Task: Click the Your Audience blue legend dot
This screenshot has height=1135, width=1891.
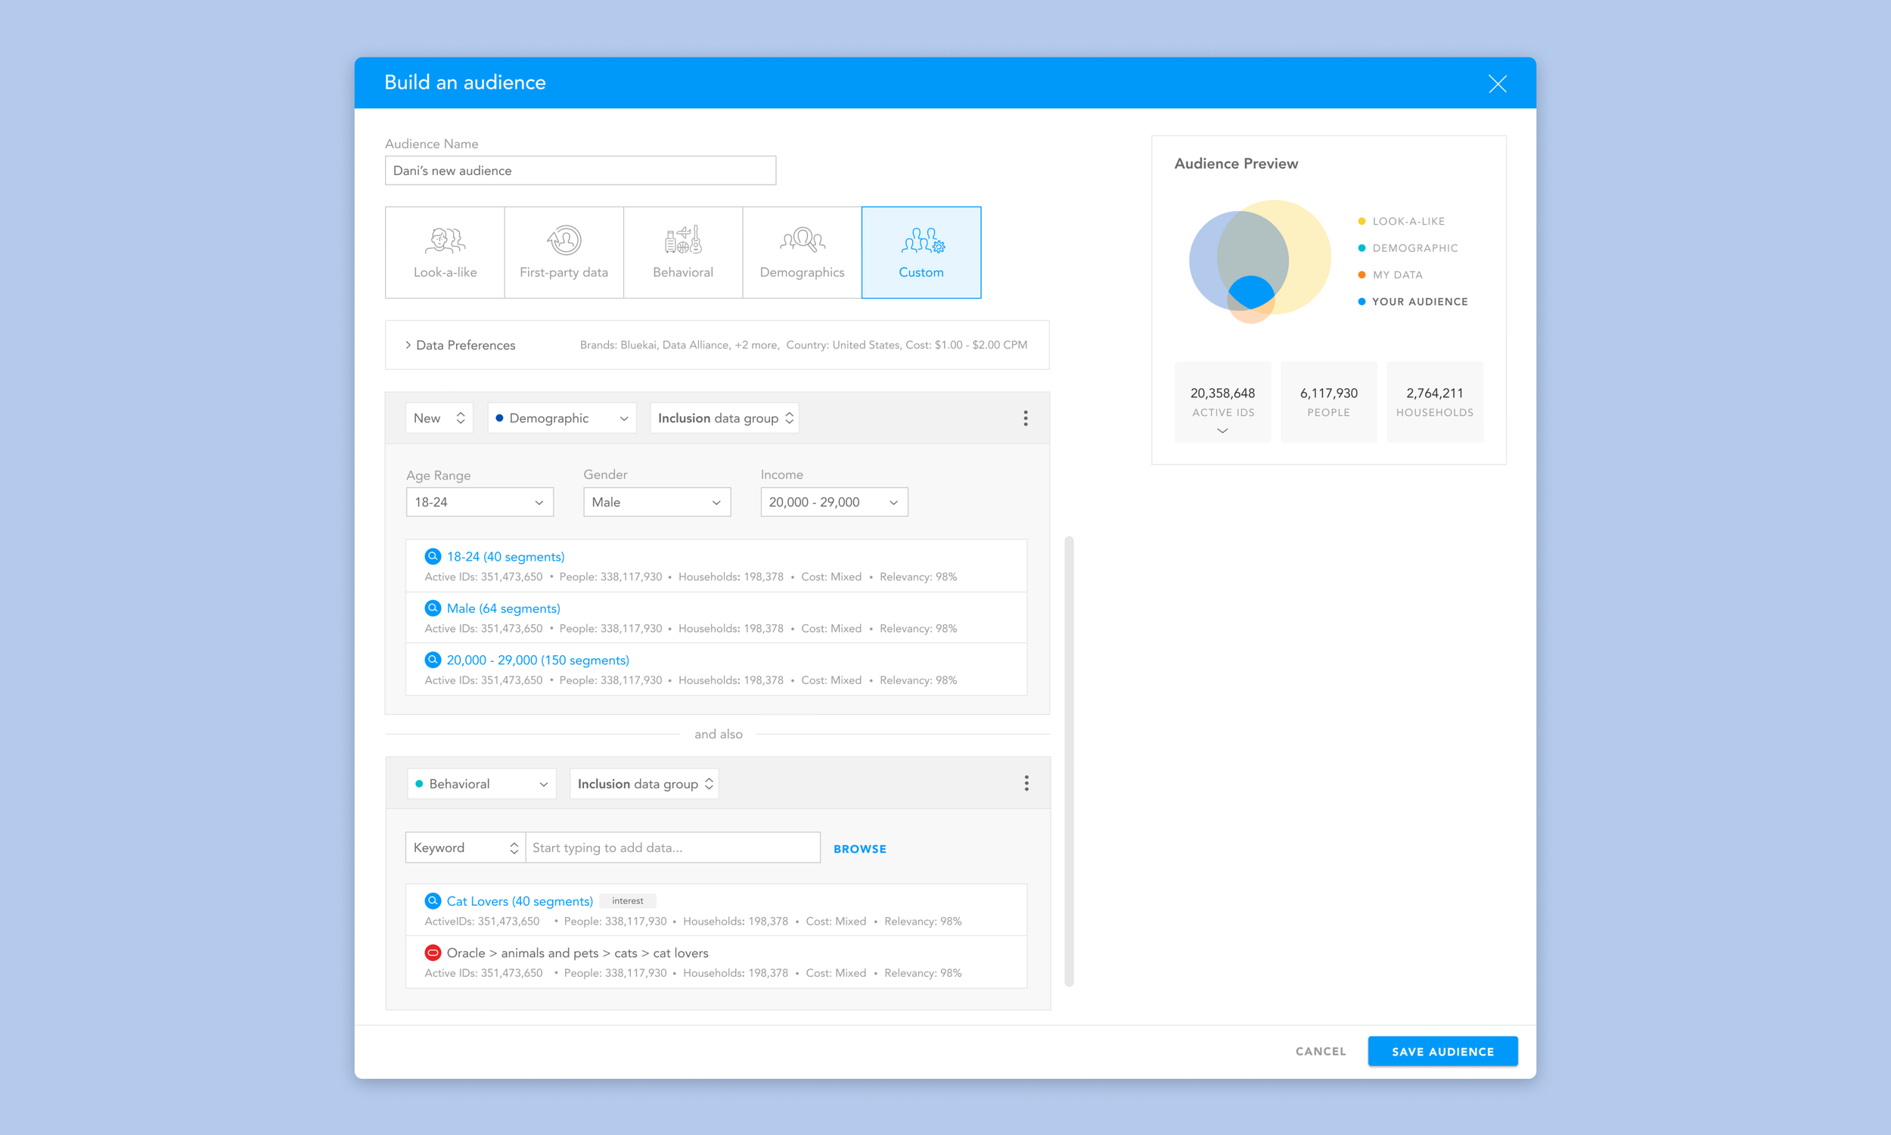Action: click(x=1362, y=301)
